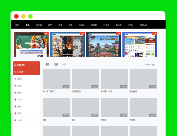Click the 釜山行2：半岛 video title

point(106,91)
